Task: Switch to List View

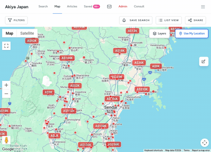Action: [168, 20]
